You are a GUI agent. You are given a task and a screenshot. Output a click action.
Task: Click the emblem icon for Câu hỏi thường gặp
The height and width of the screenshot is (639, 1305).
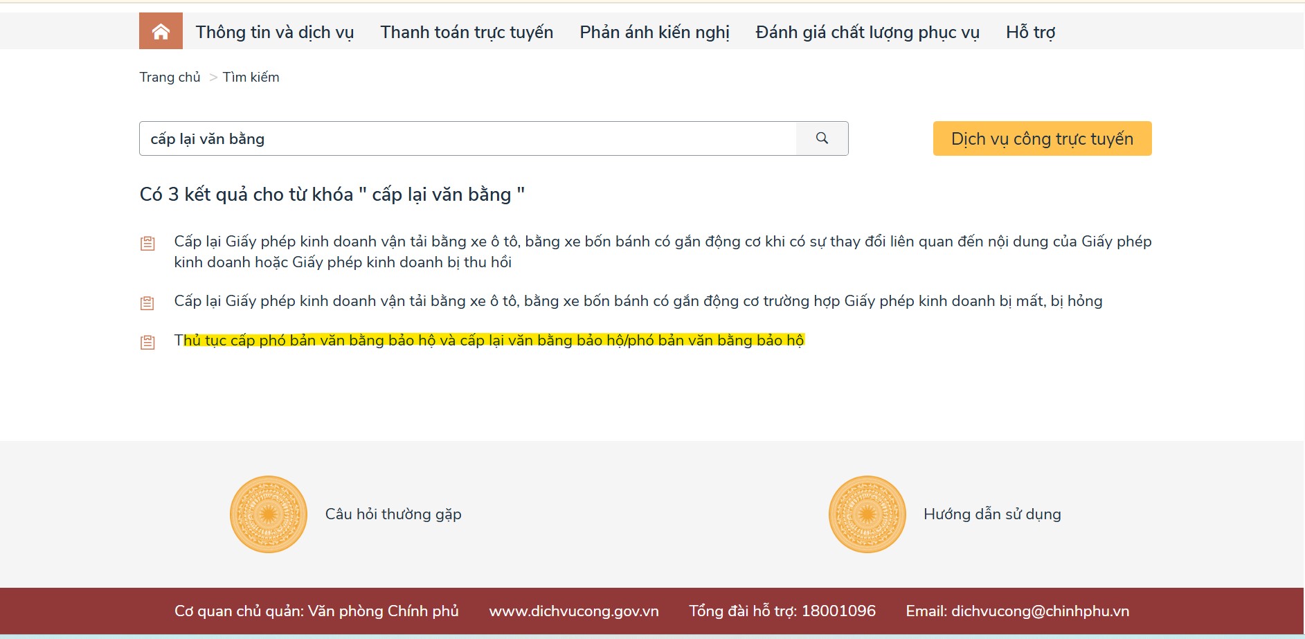269,514
